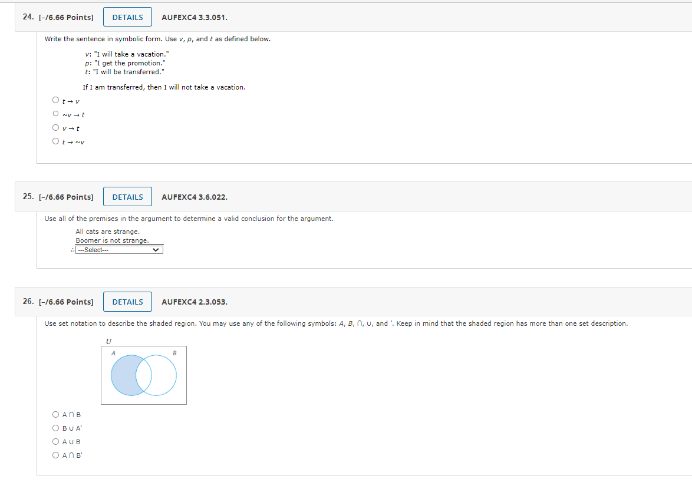Viewport: 692px width, 489px height.
Task: Click the dropdown chevron next to therefore symbol
Action: [x=156, y=249]
